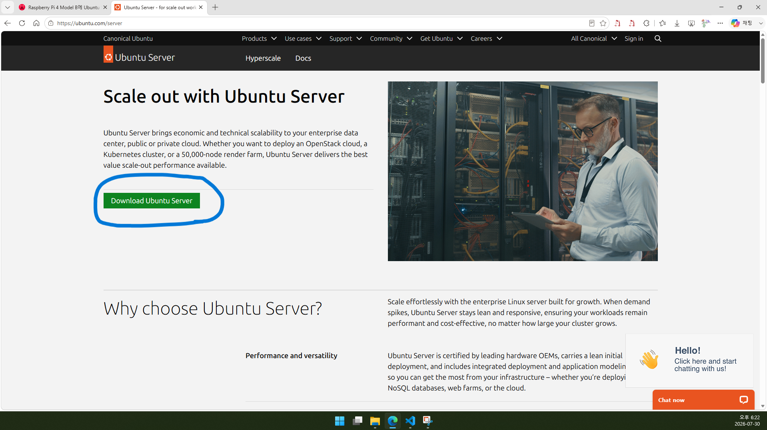Click the 'Scale out with Ubuntu Server' heading
The width and height of the screenshot is (767, 430).
point(224,96)
